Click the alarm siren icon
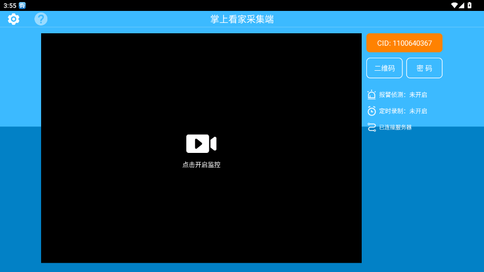484x272 pixels. (372, 95)
